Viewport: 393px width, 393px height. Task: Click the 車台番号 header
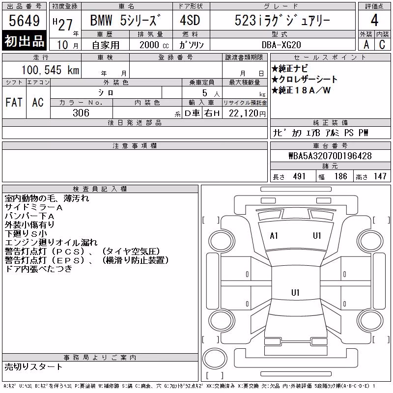pos(330,145)
